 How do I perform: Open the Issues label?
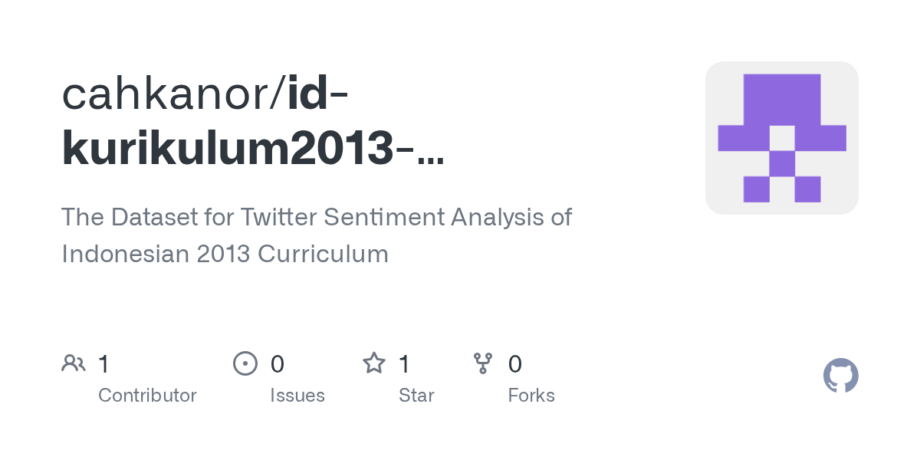tap(297, 396)
